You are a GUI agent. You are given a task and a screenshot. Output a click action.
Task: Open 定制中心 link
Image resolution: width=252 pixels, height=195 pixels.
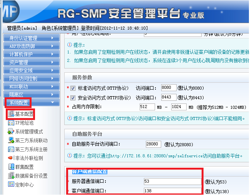24,185
